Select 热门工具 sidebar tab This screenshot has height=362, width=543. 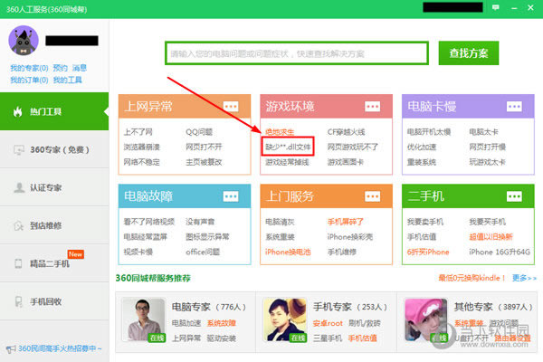(x=54, y=111)
